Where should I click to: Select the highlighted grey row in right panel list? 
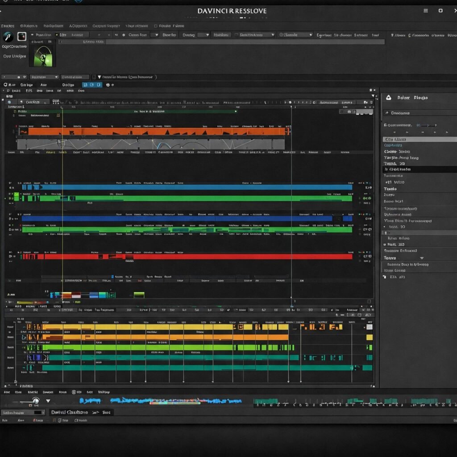point(420,139)
